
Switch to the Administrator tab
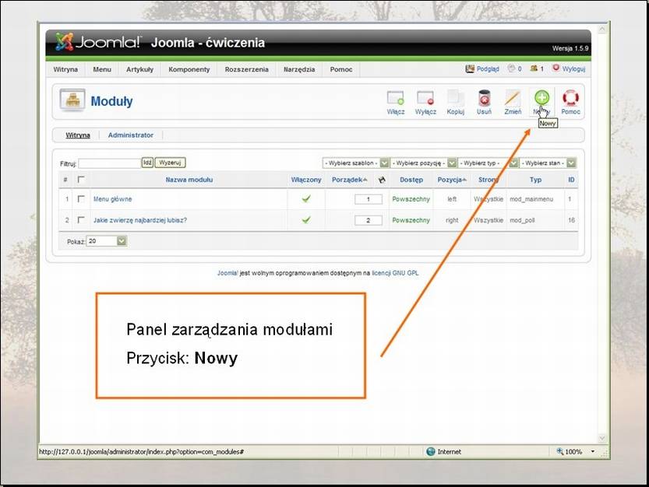click(x=130, y=135)
